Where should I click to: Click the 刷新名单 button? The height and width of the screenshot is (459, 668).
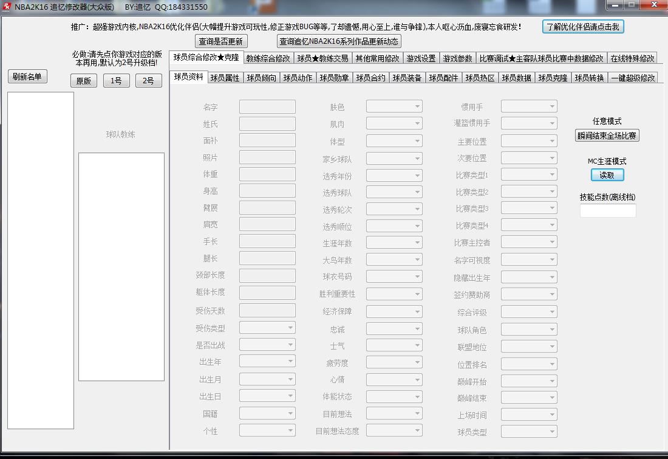(27, 77)
